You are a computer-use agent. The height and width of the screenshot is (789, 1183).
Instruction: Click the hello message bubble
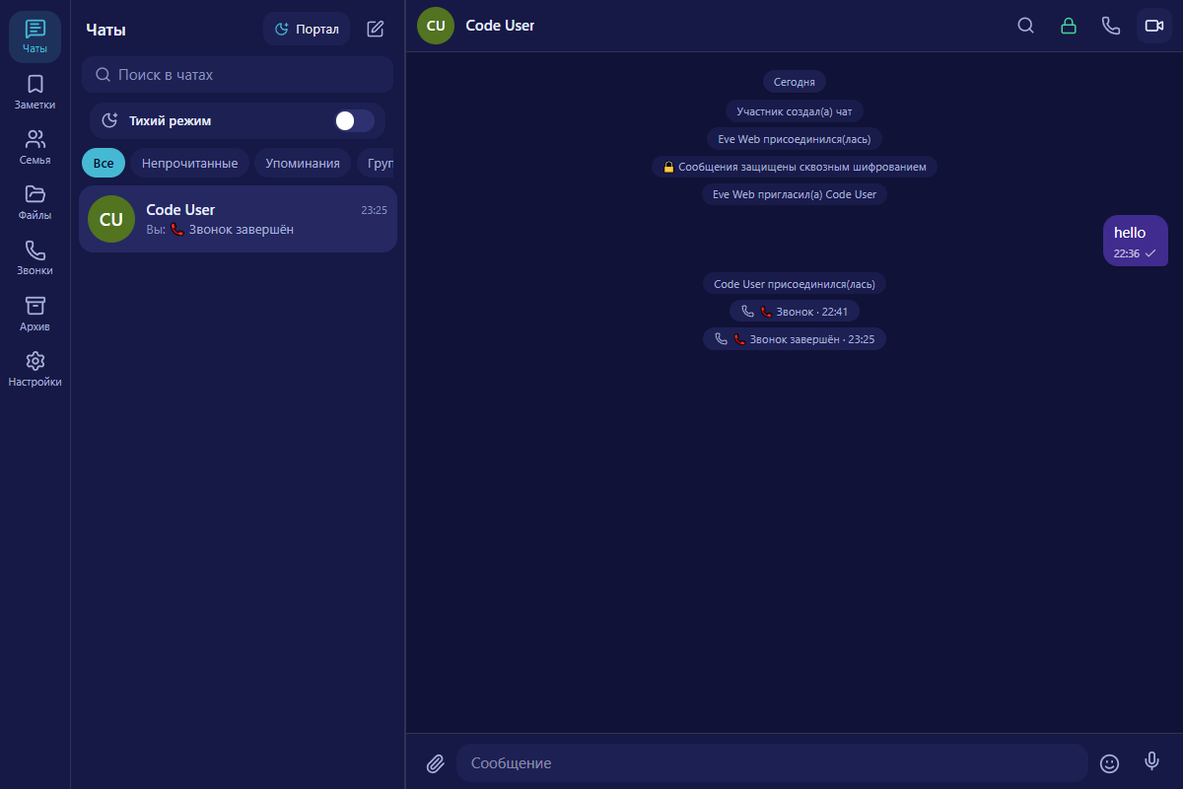[1136, 241]
